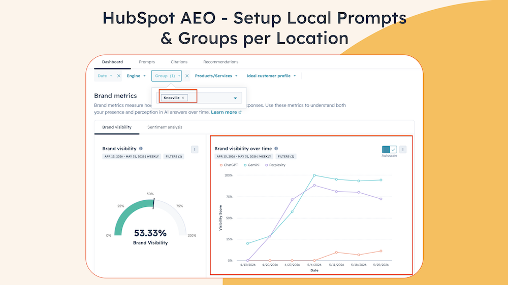Toggle the ChatGPT legend series
The width and height of the screenshot is (508, 285).
point(229,165)
